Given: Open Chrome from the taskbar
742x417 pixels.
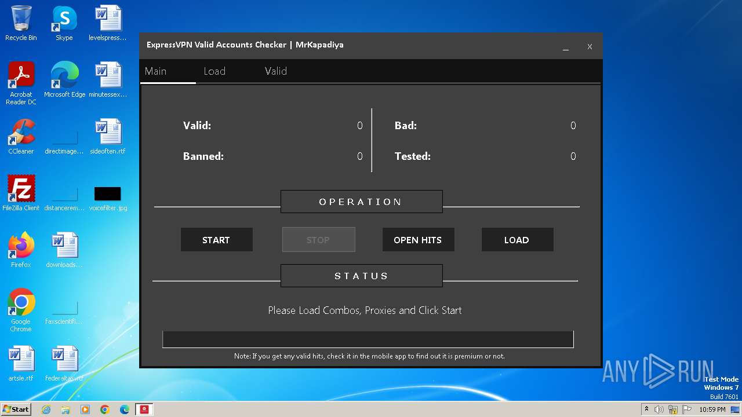Looking at the screenshot, I should click(x=105, y=409).
